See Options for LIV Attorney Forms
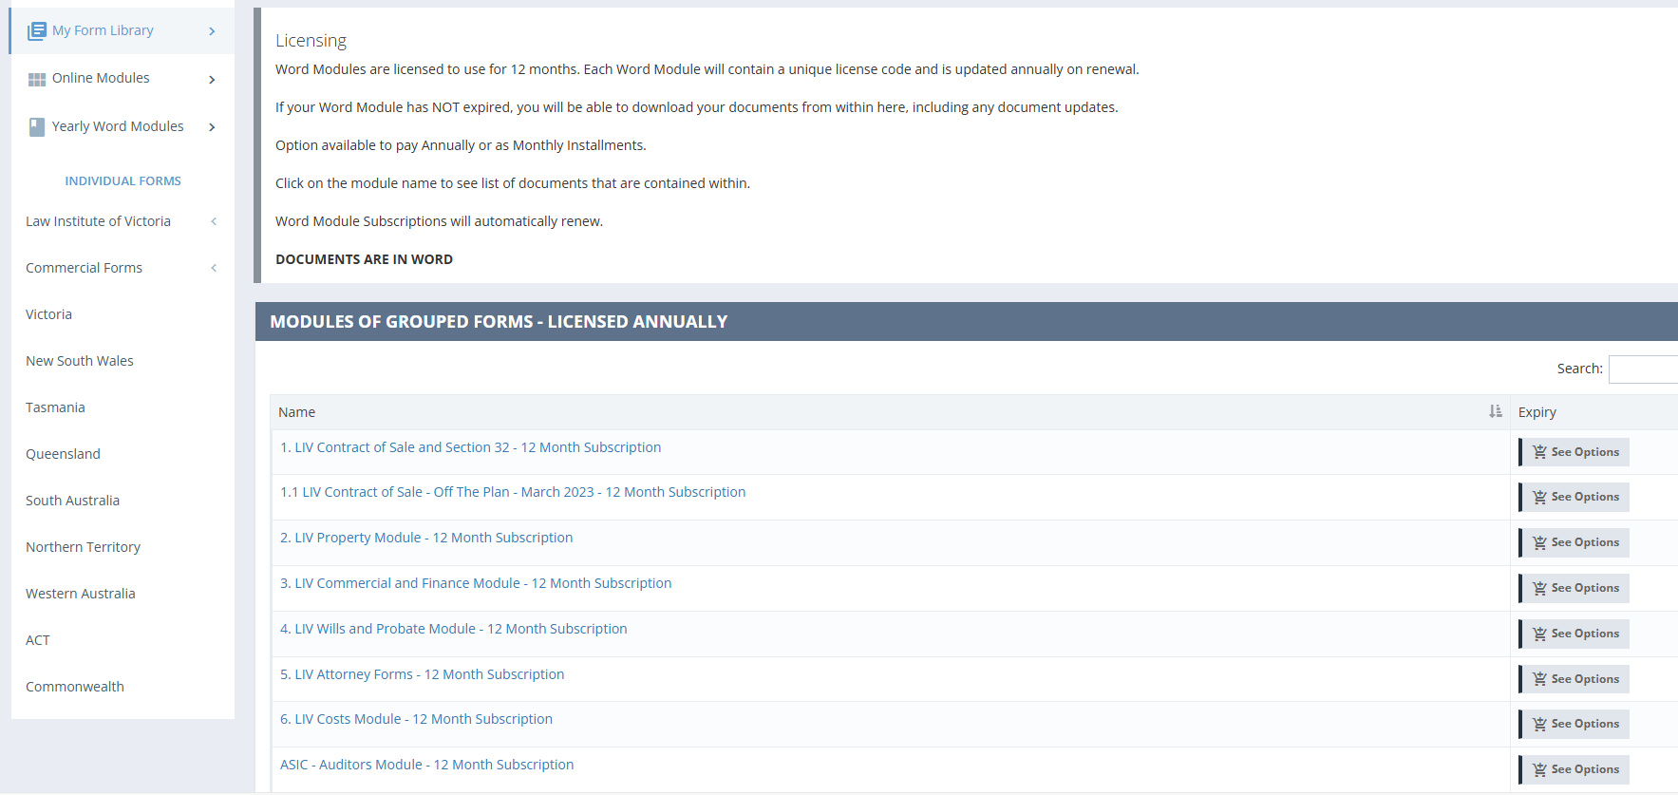1678x795 pixels. coord(1574,679)
